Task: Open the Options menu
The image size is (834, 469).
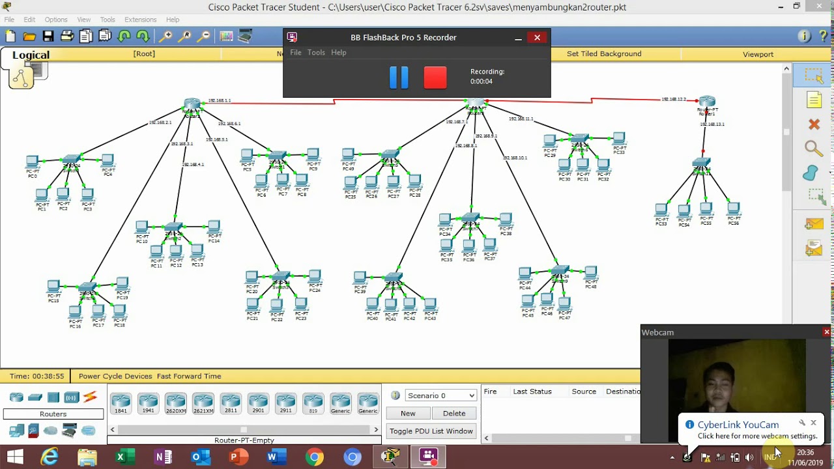Action: click(x=56, y=20)
